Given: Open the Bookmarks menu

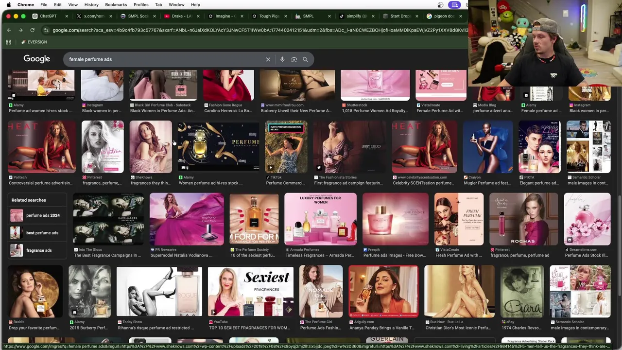Looking at the screenshot, I should (116, 4).
